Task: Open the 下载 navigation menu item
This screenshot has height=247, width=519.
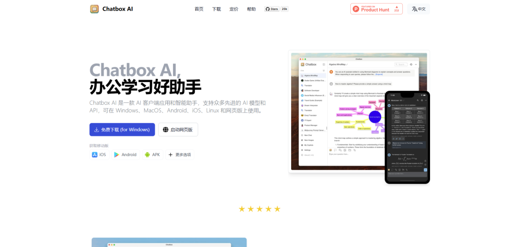Action: [217, 9]
